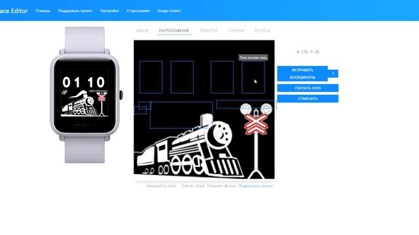Select the wide dotted box above the crossing sign
Screen dimensions: 419x235
[x=246, y=104]
